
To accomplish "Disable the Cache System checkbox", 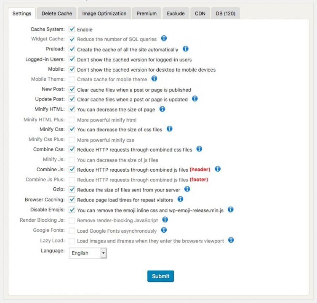I will click(72, 29).
